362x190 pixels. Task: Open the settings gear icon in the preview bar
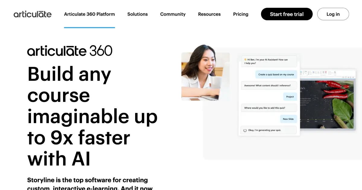[353, 77]
